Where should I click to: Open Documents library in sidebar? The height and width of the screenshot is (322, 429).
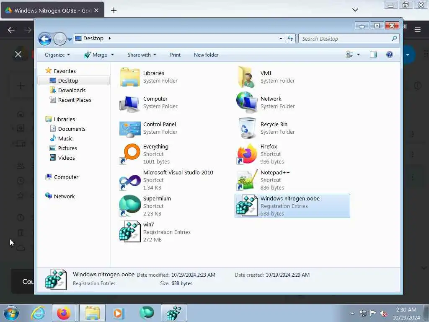[x=72, y=129]
